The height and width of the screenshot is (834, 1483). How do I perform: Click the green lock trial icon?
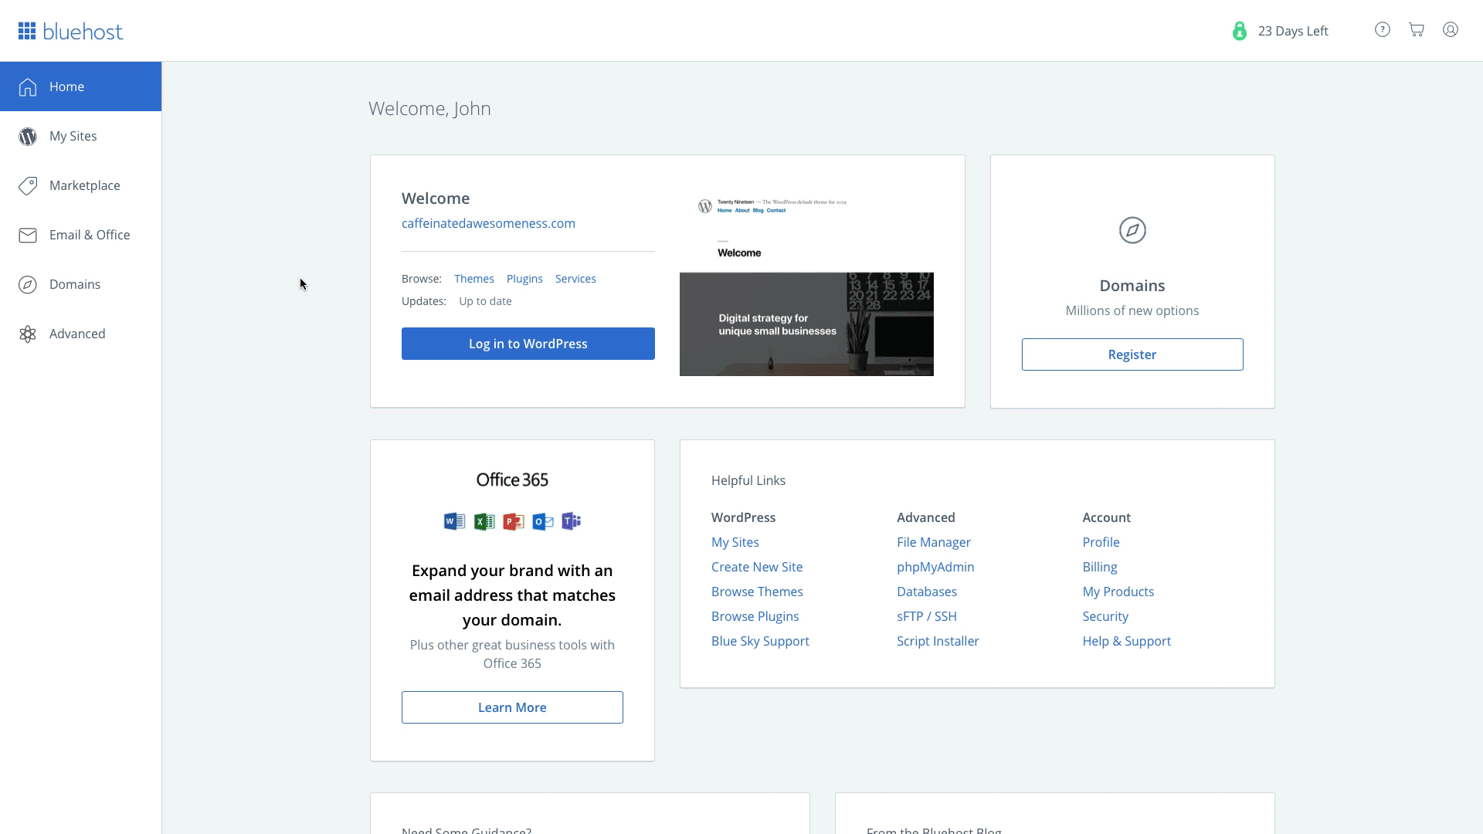1240,31
